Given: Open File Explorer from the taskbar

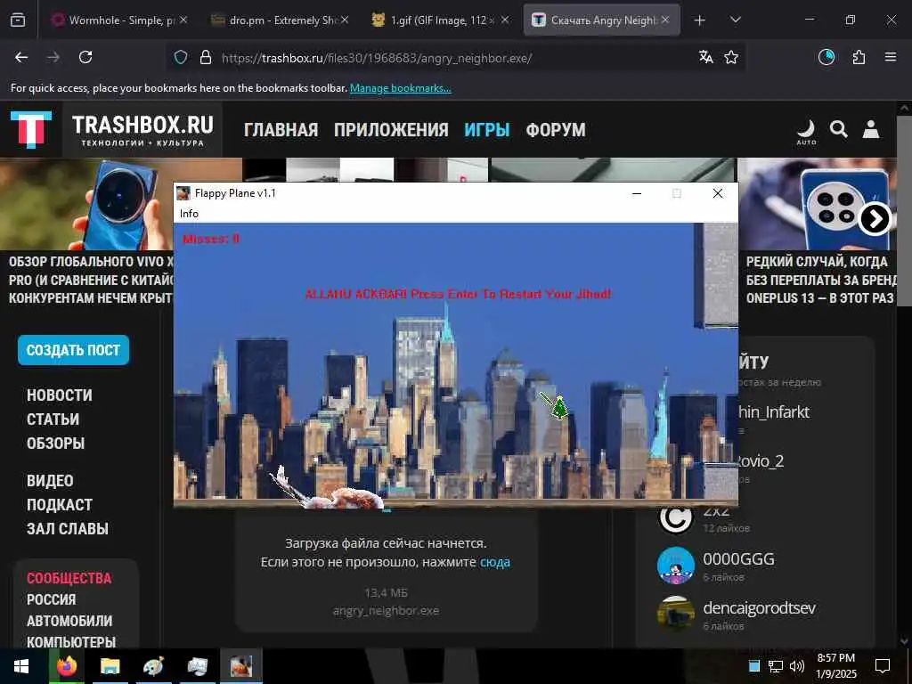Looking at the screenshot, I should click(x=110, y=666).
